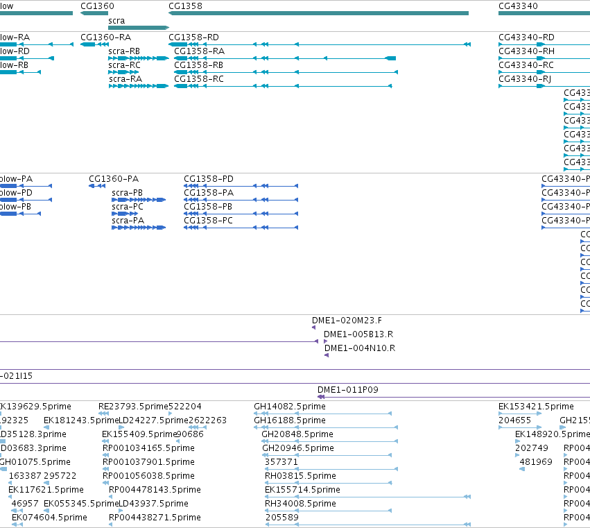
Task: Click the CG43340 gene label
Action: click(518, 6)
